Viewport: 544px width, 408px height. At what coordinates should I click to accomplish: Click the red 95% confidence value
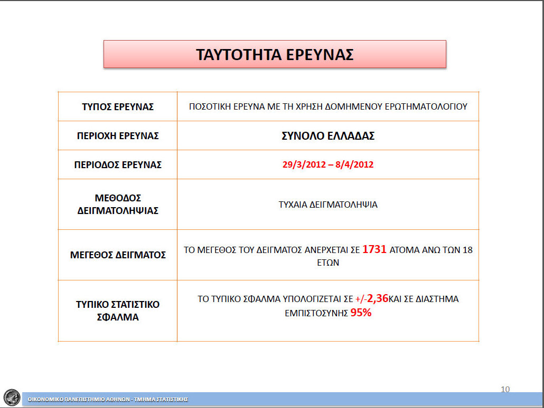[361, 313]
